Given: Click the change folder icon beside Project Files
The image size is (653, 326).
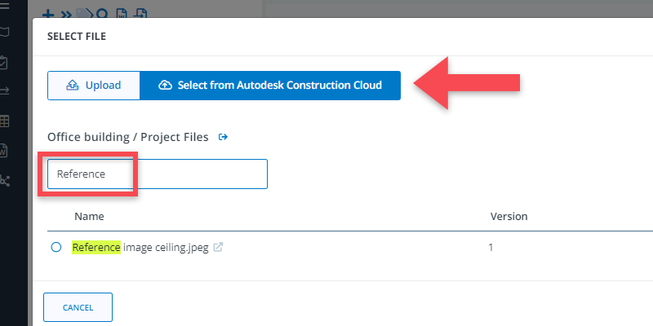Looking at the screenshot, I should click(223, 137).
